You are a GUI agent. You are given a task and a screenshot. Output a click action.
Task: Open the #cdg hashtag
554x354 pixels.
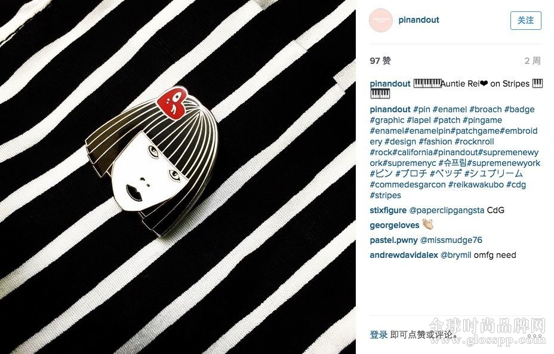[516, 185]
